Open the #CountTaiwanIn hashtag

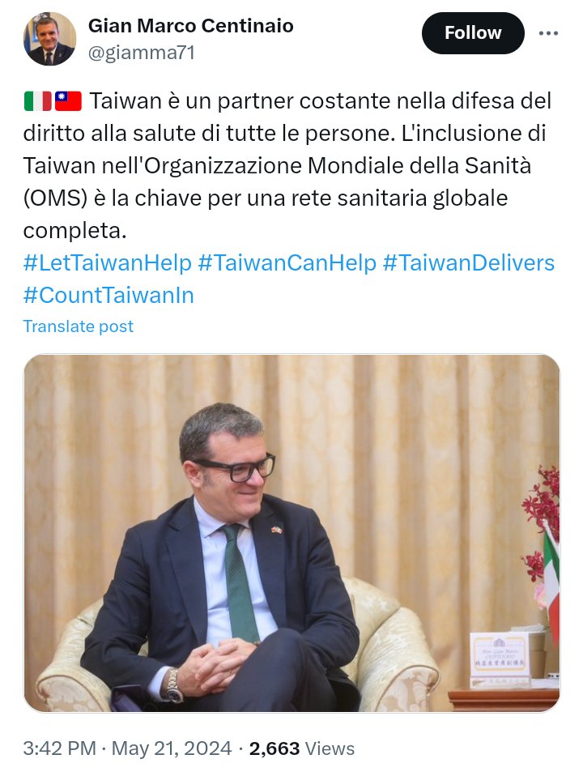pyautogui.click(x=109, y=295)
